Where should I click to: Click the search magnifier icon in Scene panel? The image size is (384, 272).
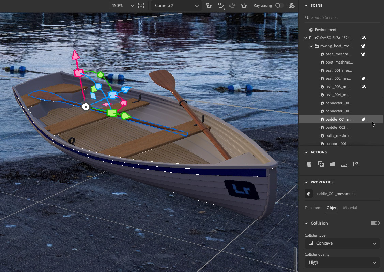coord(307,17)
